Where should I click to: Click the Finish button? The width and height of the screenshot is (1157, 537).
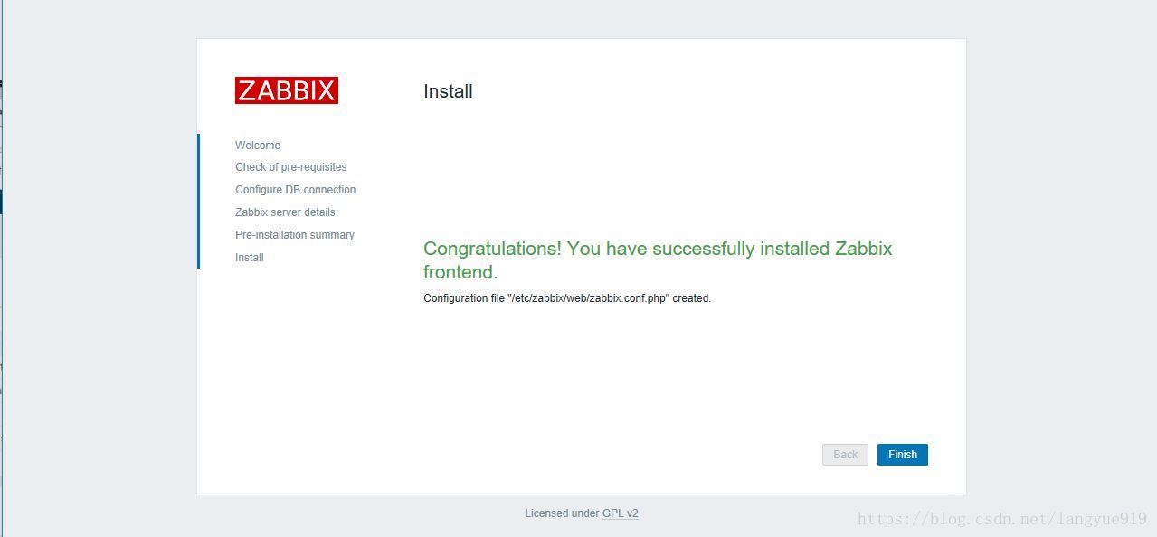coord(902,455)
